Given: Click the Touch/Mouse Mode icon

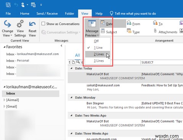Looking at the screenshot, I should click(x=23, y=5).
